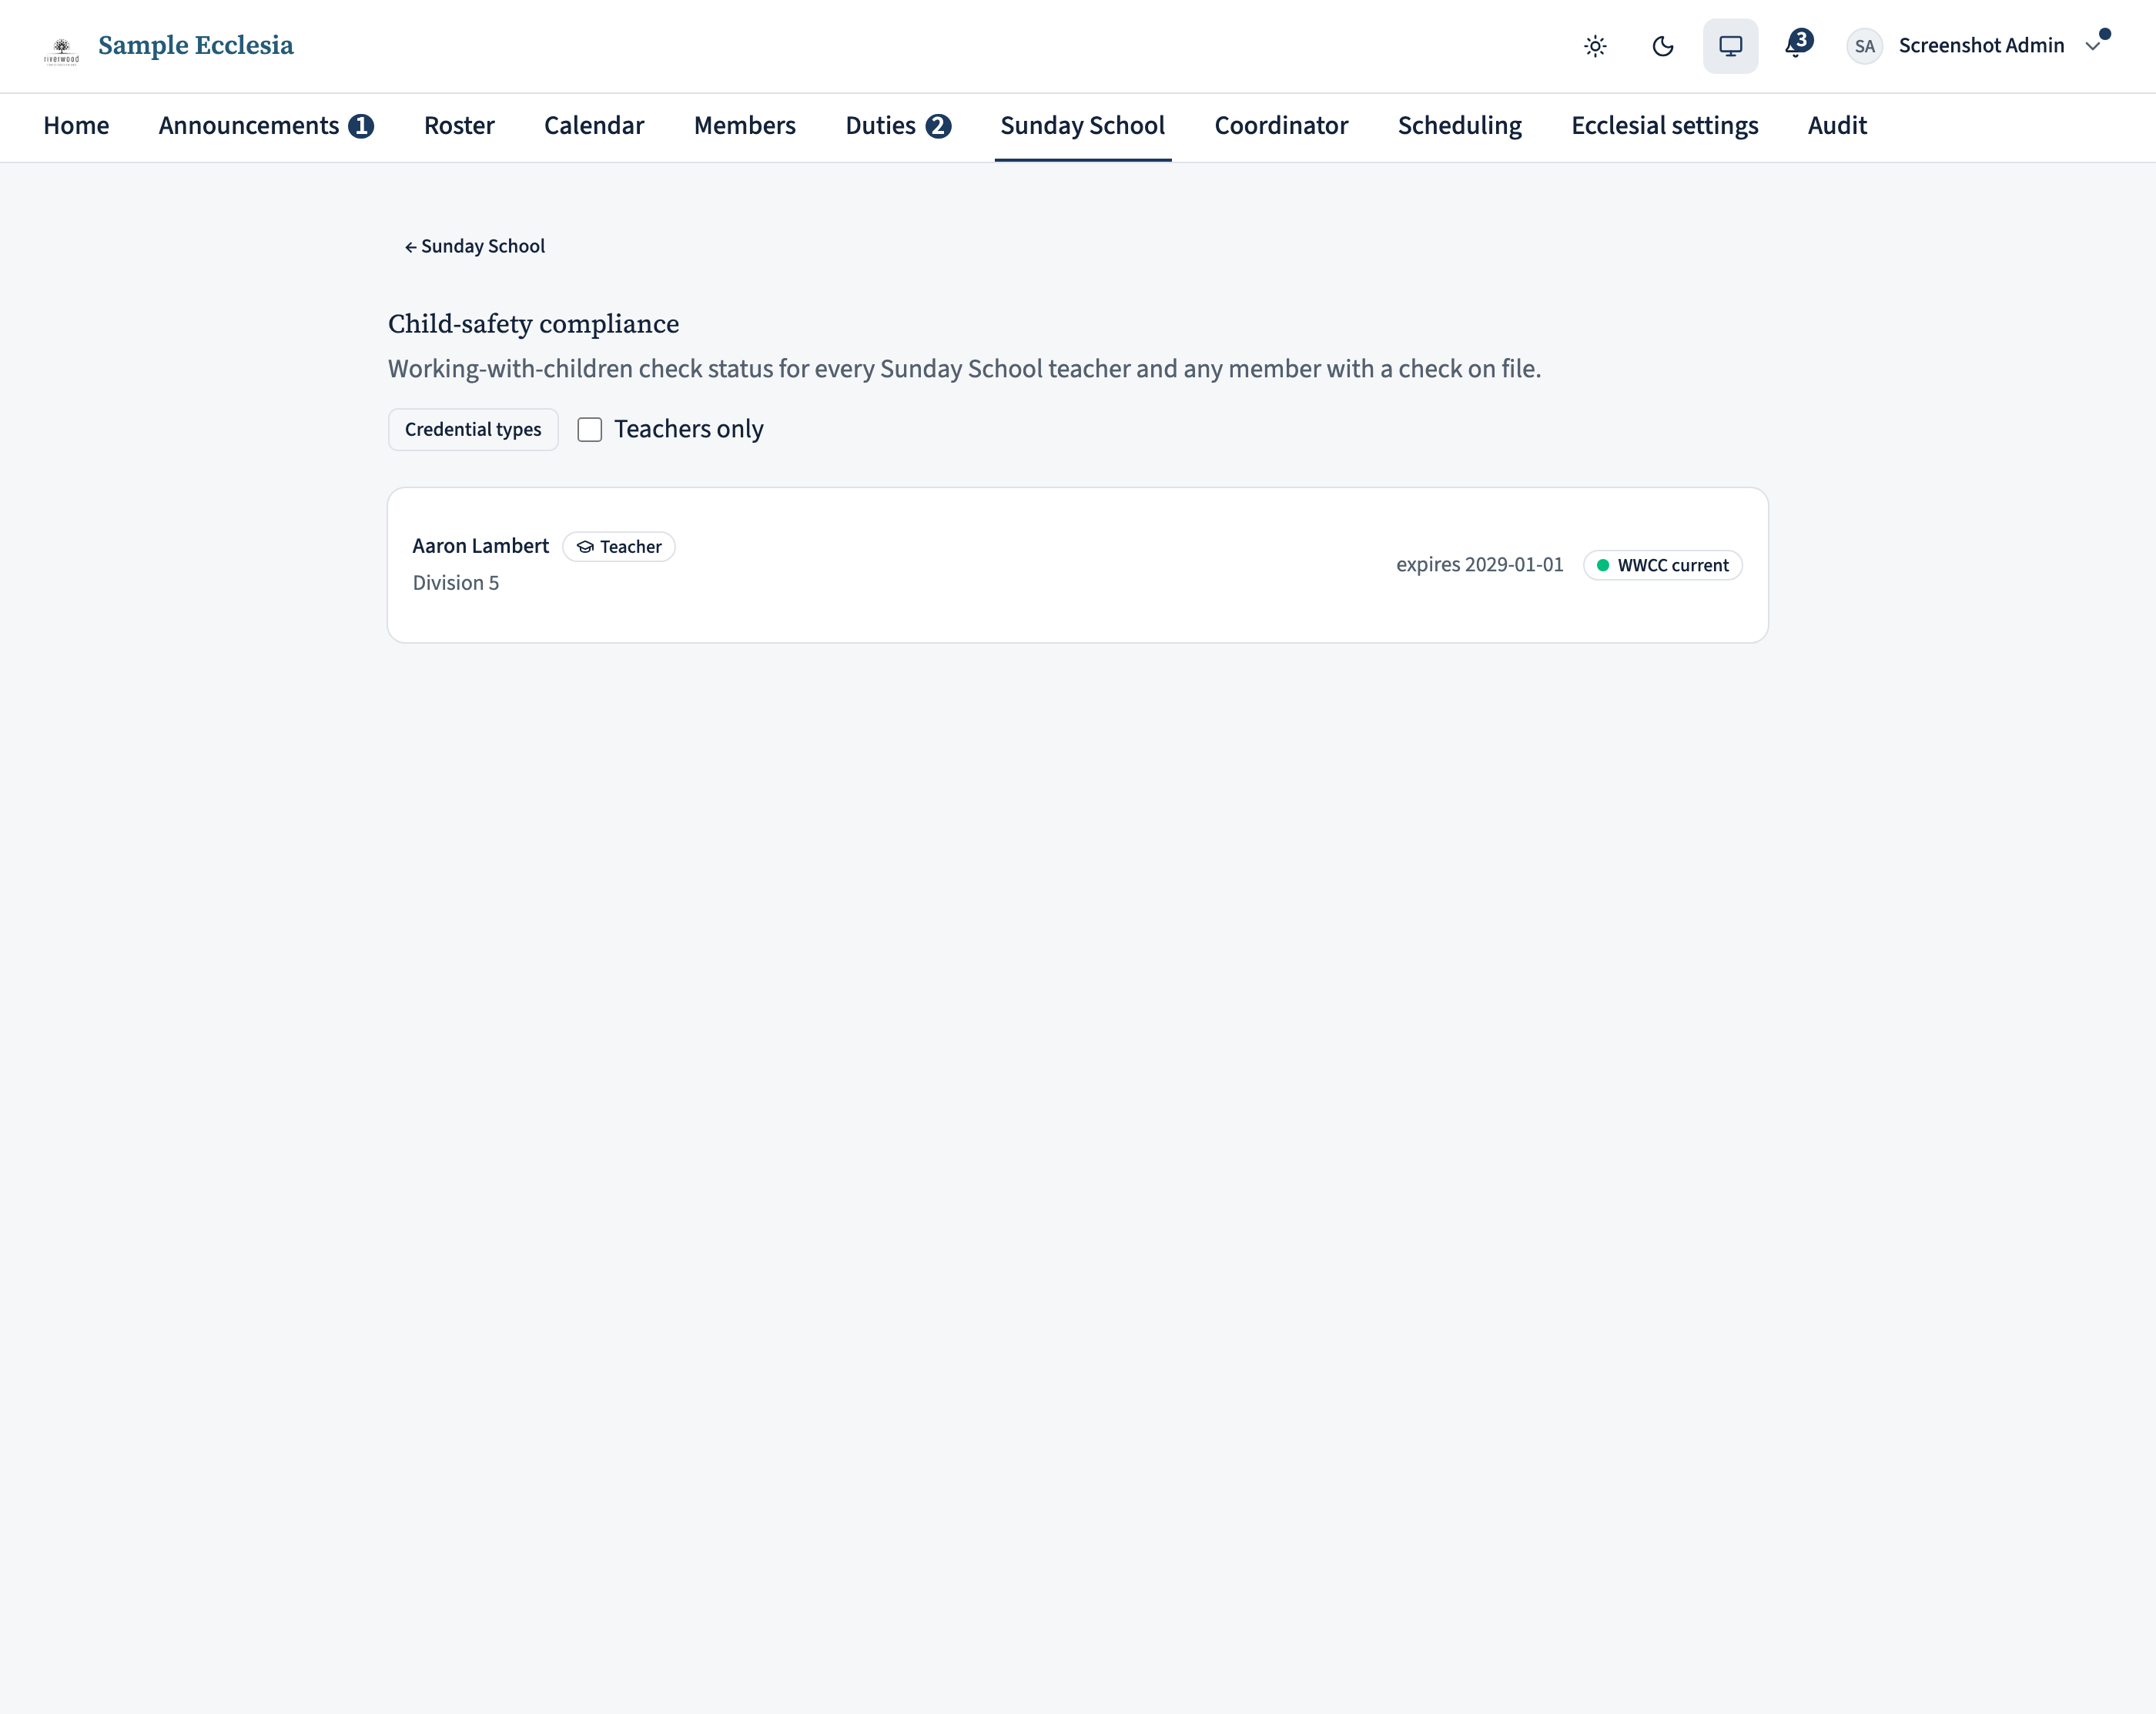The image size is (2156, 1714).
Task: Open the Duties tab
Action: click(x=898, y=125)
